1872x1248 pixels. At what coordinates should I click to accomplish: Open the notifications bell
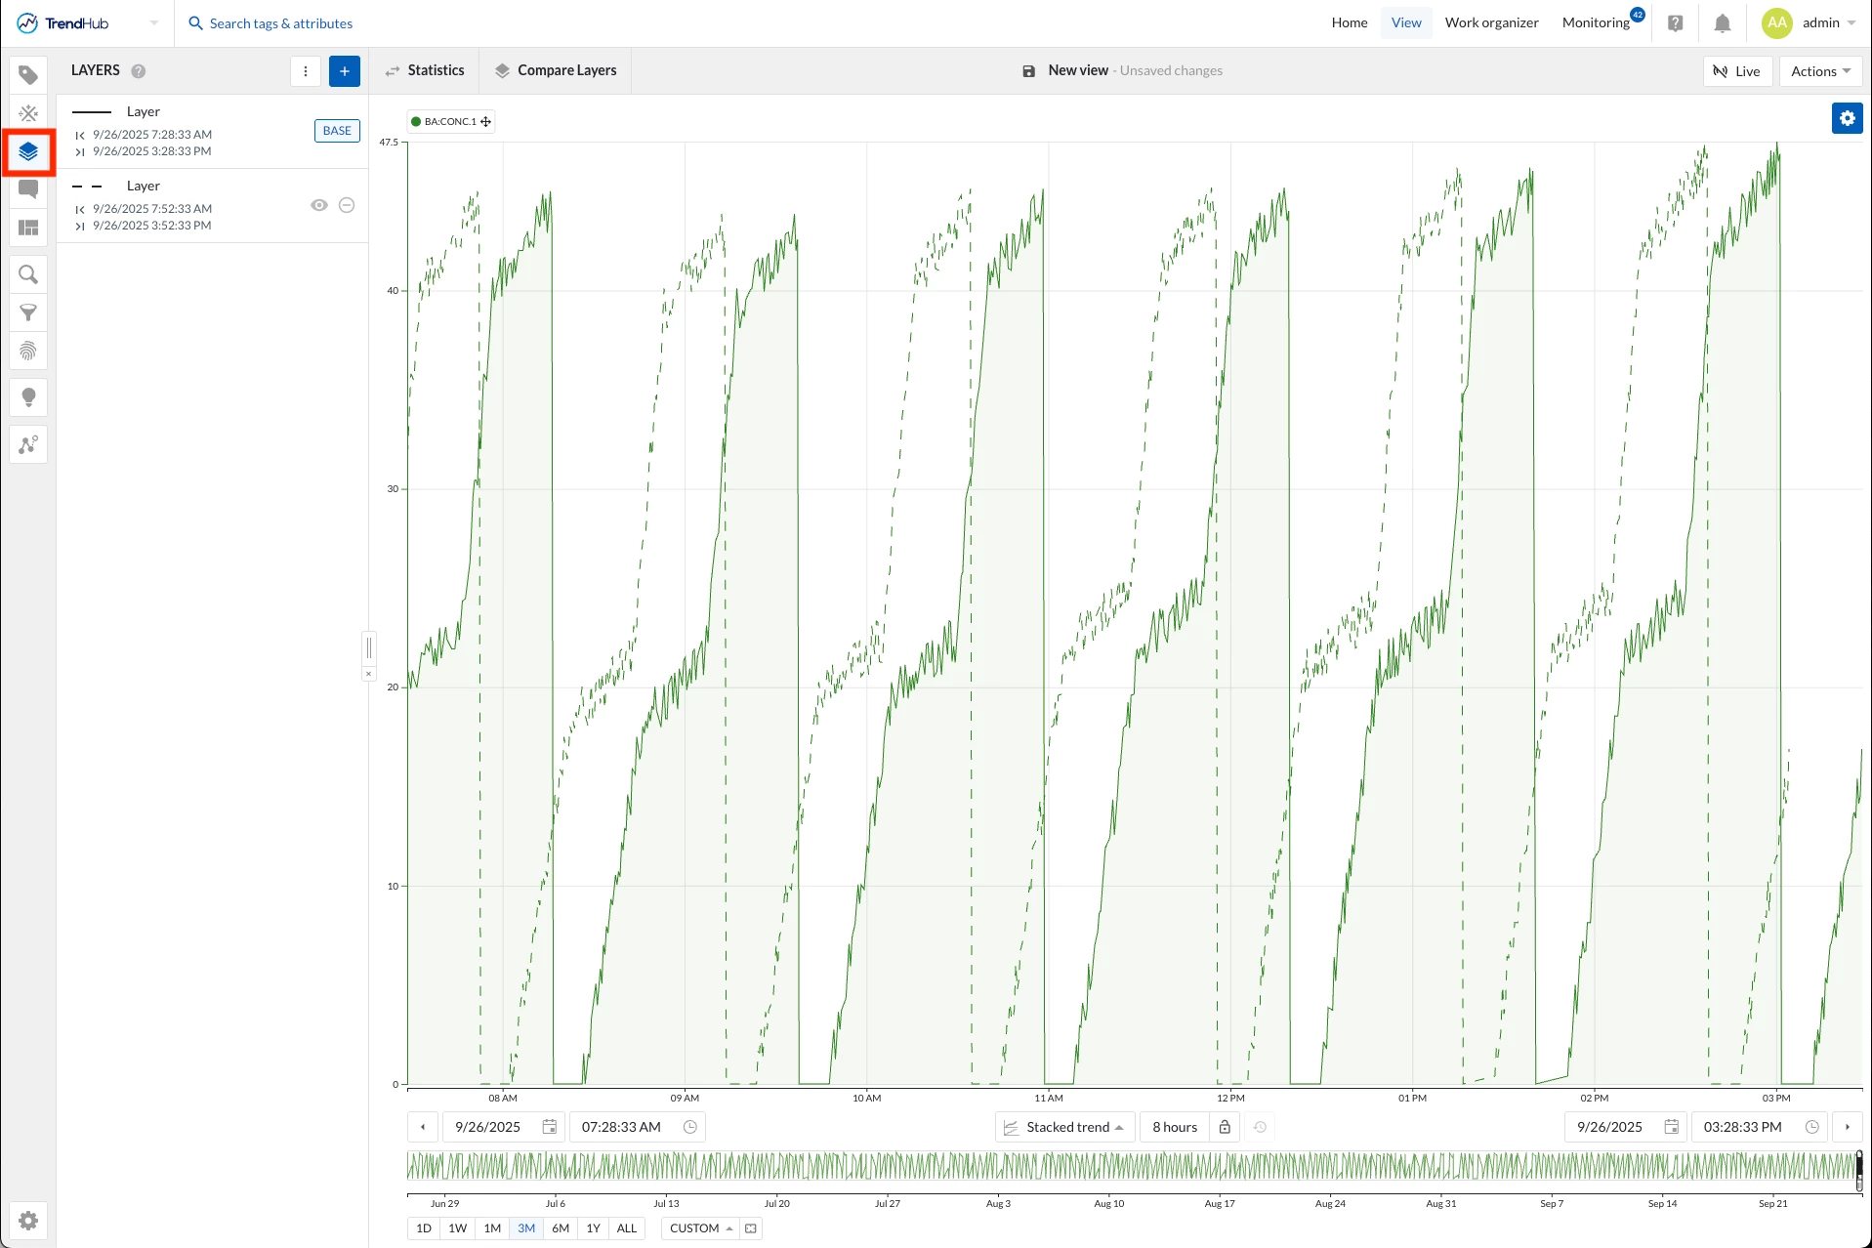1723,23
